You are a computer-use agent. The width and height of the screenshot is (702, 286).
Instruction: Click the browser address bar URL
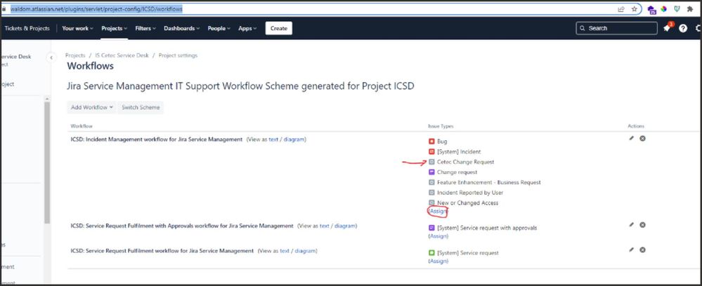pos(96,9)
